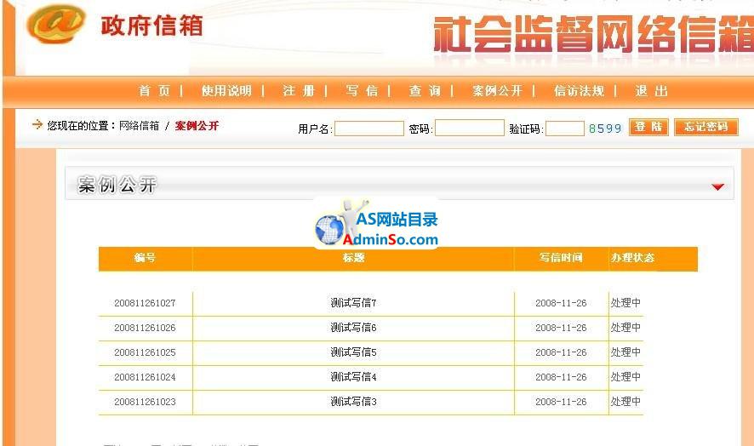Click 网络信箱 in the breadcrumb
This screenshot has height=446, width=754.
pyautogui.click(x=139, y=126)
